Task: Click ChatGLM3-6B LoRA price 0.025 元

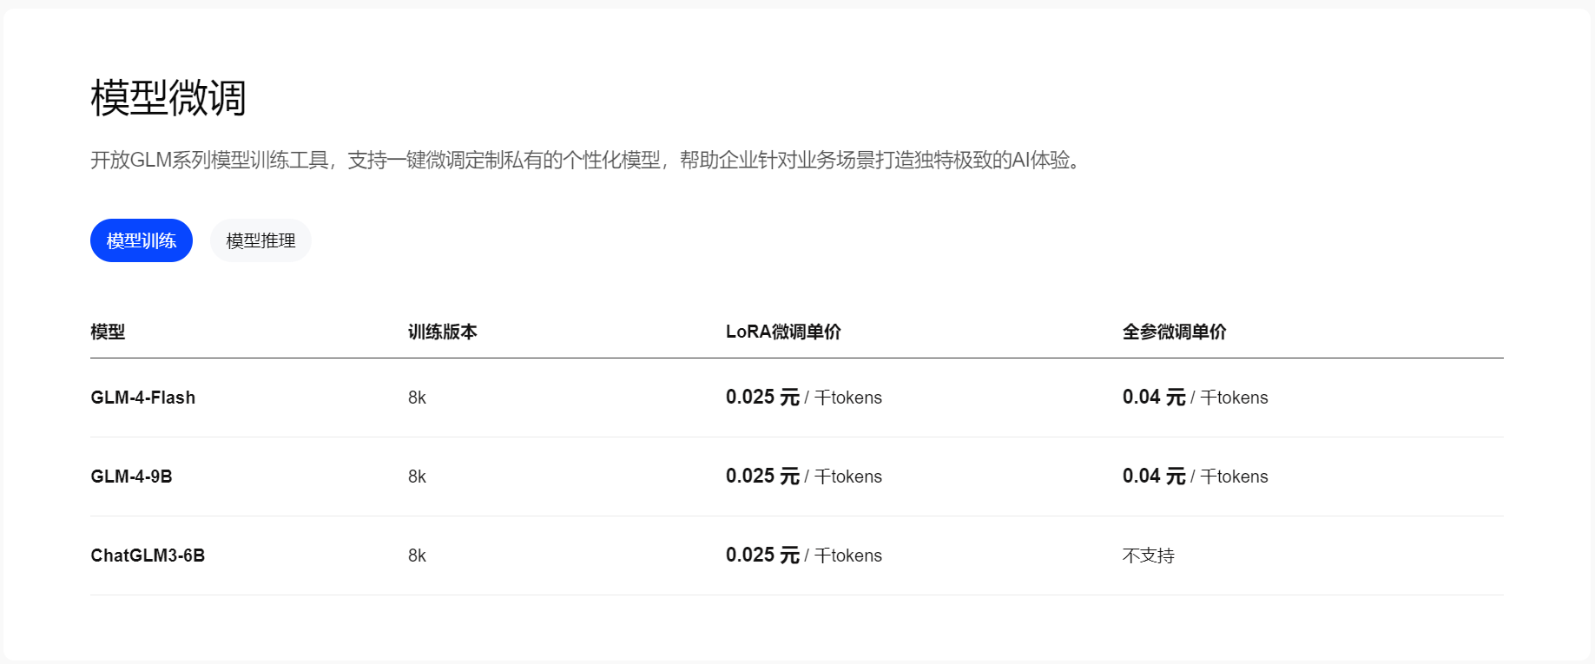Action: pos(762,556)
